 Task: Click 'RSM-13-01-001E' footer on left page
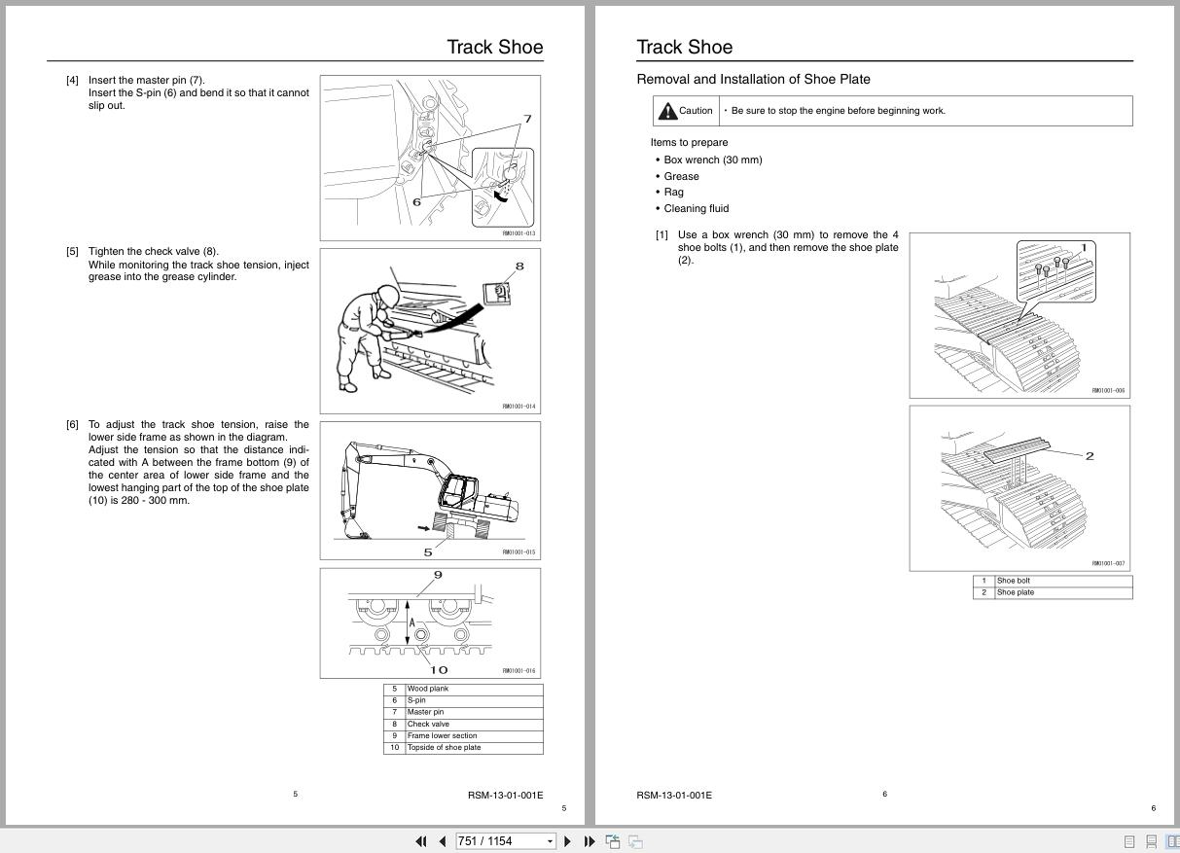(506, 796)
